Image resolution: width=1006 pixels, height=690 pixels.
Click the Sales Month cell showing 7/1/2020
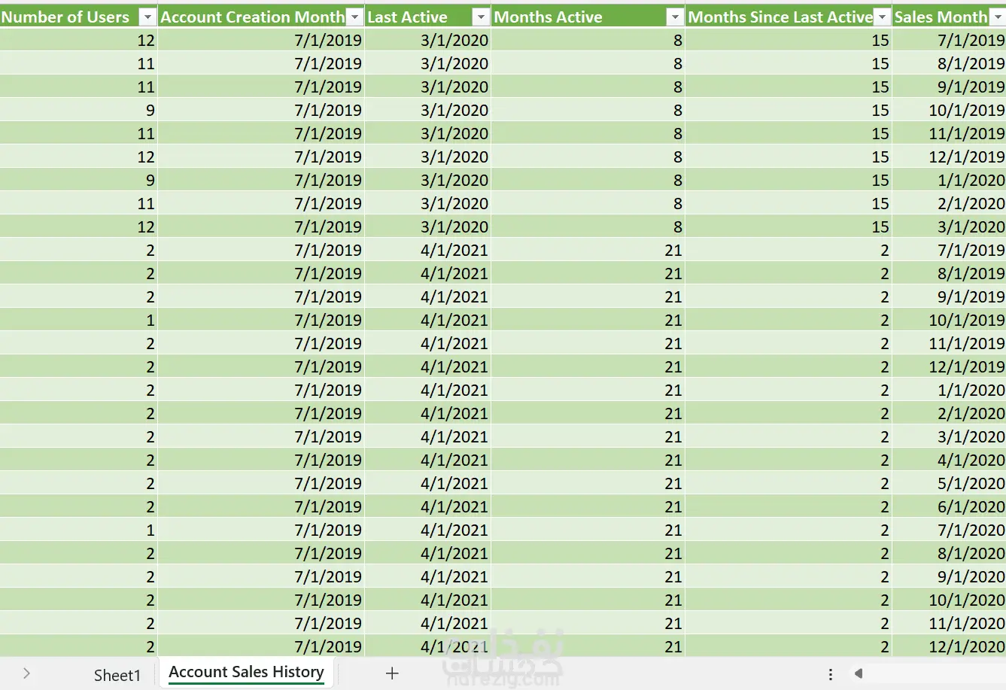click(x=971, y=530)
